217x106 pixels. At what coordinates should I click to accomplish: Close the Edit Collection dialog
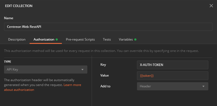click(211, 6)
